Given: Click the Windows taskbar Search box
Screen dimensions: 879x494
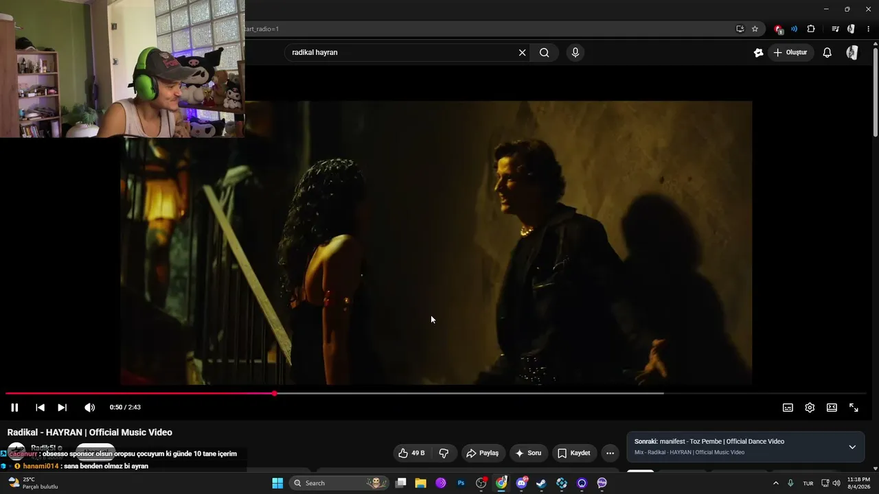Looking at the screenshot, I should click(339, 483).
